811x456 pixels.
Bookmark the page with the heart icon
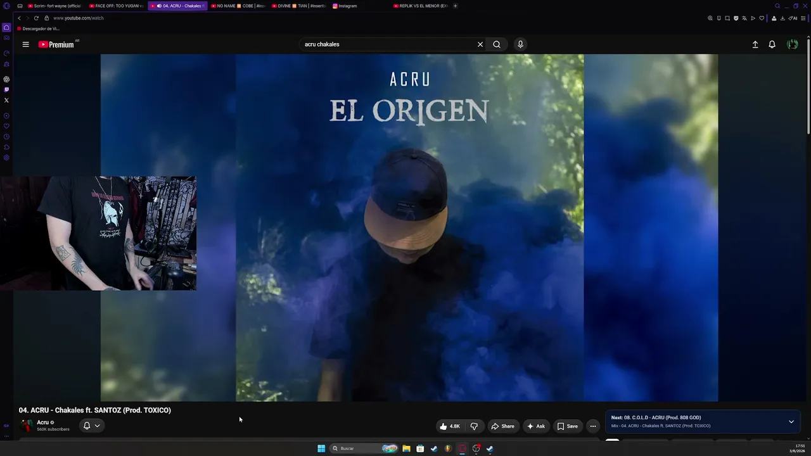click(762, 18)
